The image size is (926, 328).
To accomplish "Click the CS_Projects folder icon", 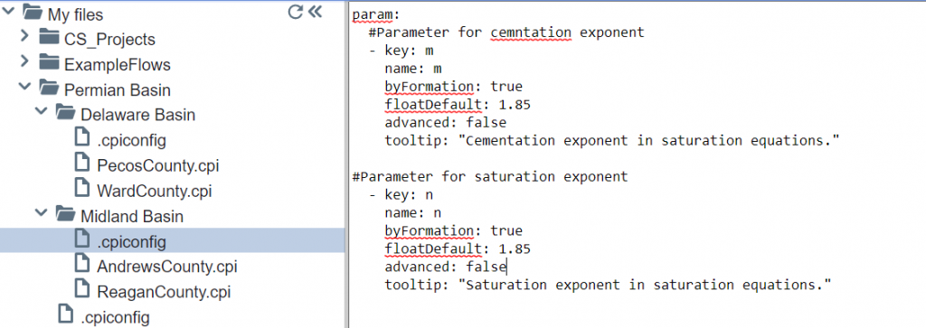I will (x=49, y=38).
